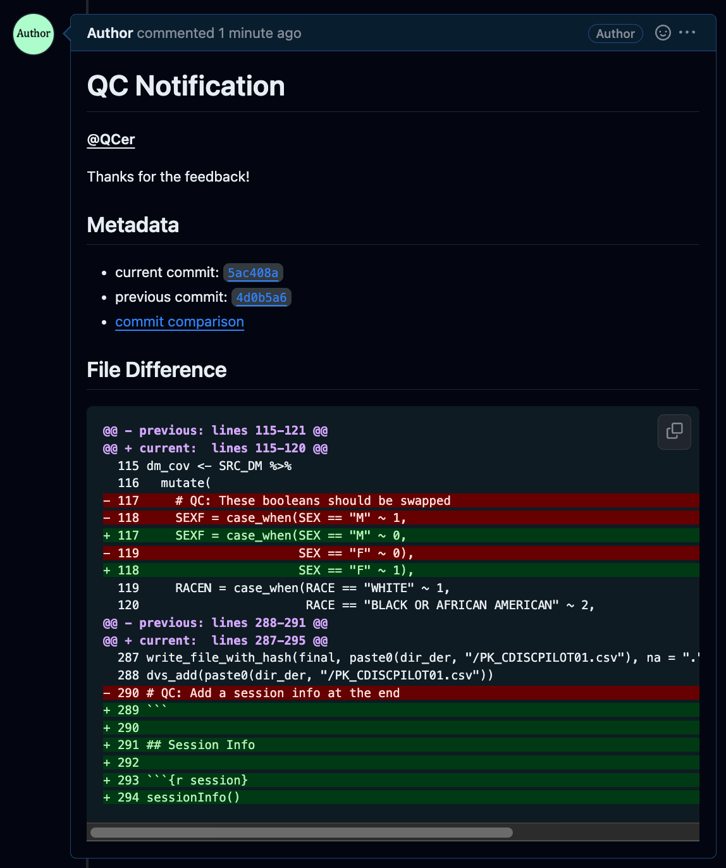Click line 119 RACEN case_when WHITE
The height and width of the screenshot is (868, 726).
click(284, 588)
